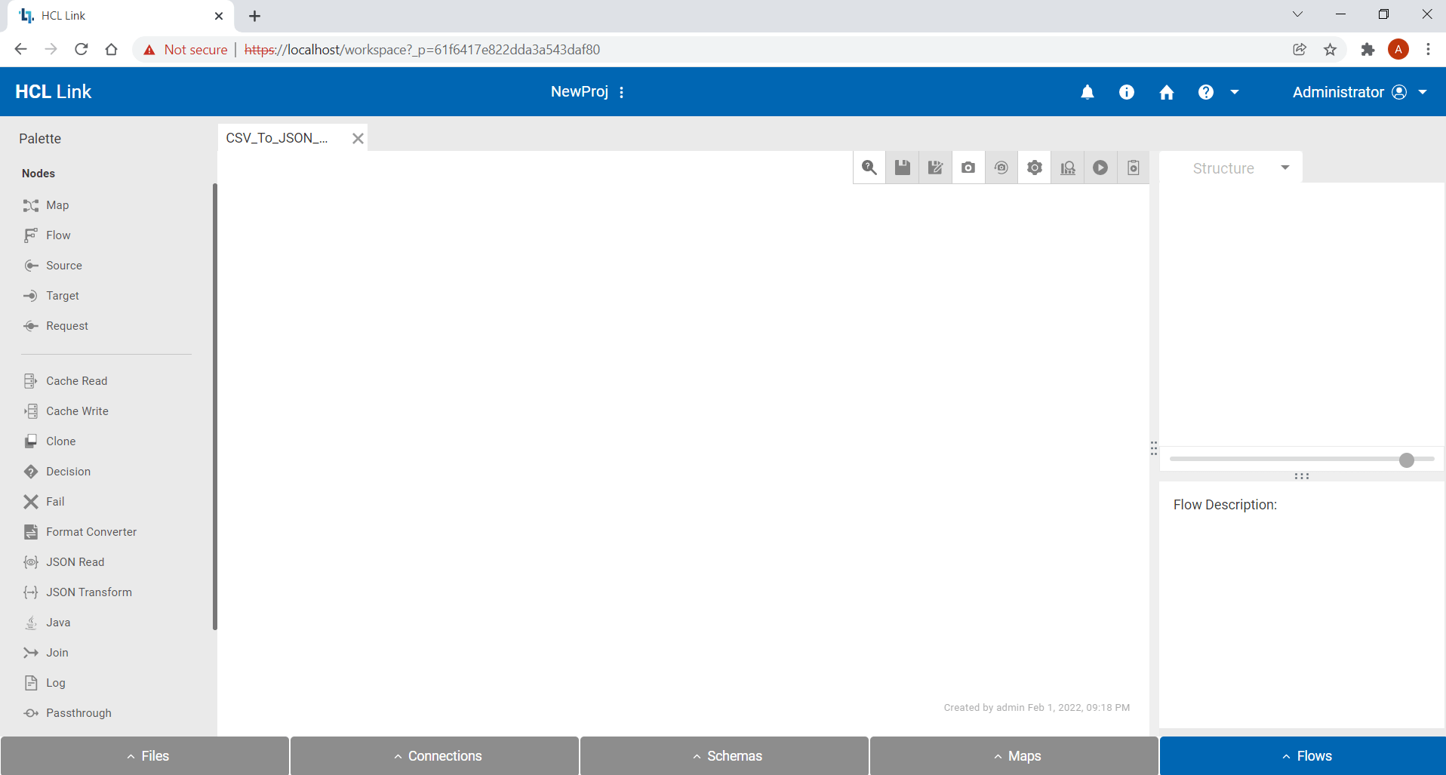Adjust the zoom slider under the Structure panel
Image resolution: width=1446 pixels, height=775 pixels.
1406,459
